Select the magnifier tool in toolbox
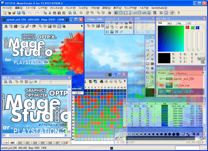Screen dimensions: 208x151 click(152, 77)
